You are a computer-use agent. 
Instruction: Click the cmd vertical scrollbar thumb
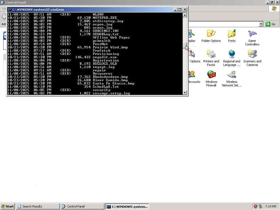click(x=185, y=46)
